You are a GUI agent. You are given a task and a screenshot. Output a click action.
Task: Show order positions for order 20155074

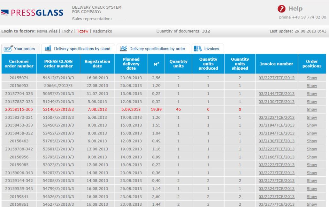(312, 78)
